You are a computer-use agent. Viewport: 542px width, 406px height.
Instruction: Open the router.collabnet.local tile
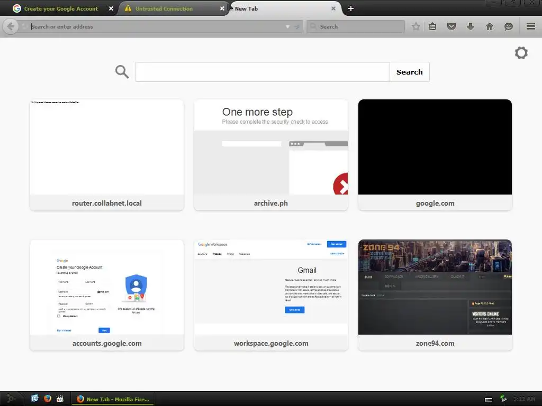pyautogui.click(x=107, y=155)
